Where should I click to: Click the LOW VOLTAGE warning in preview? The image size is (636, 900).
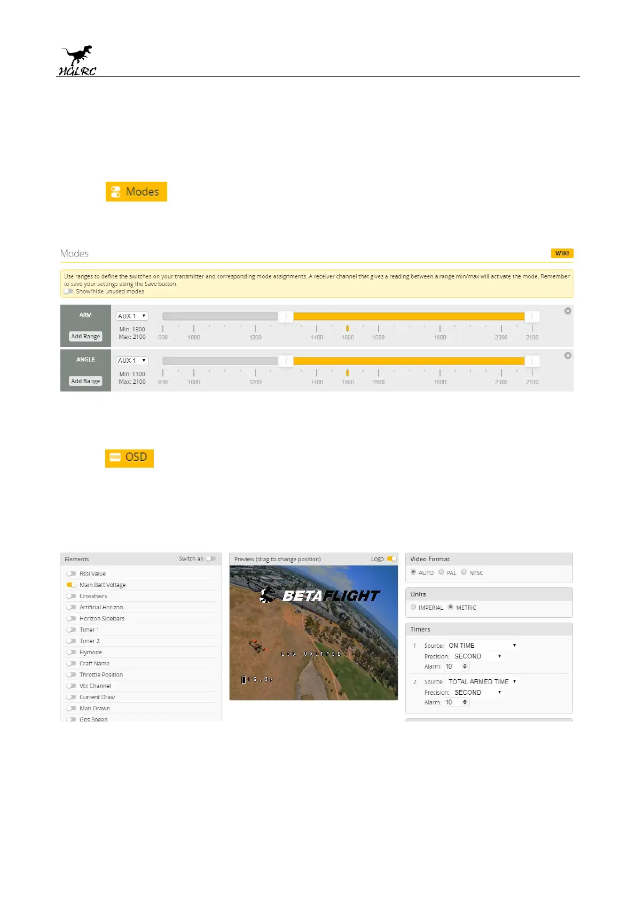pos(311,654)
